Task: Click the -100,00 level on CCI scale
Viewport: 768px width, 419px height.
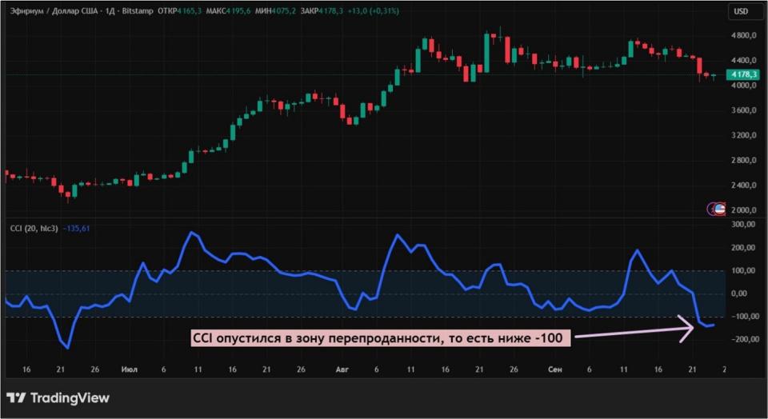Action: coord(743,317)
